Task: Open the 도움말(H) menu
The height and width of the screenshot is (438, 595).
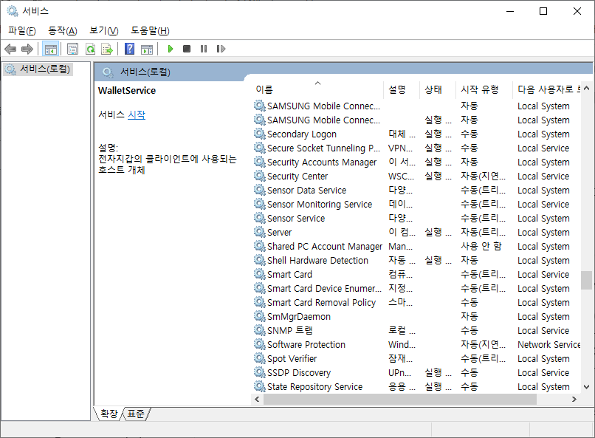Action: click(150, 31)
